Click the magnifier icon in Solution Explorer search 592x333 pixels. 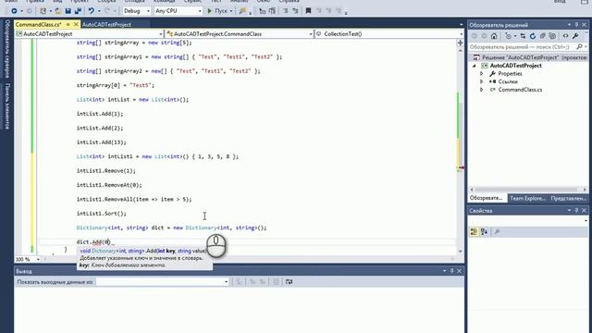[580, 47]
